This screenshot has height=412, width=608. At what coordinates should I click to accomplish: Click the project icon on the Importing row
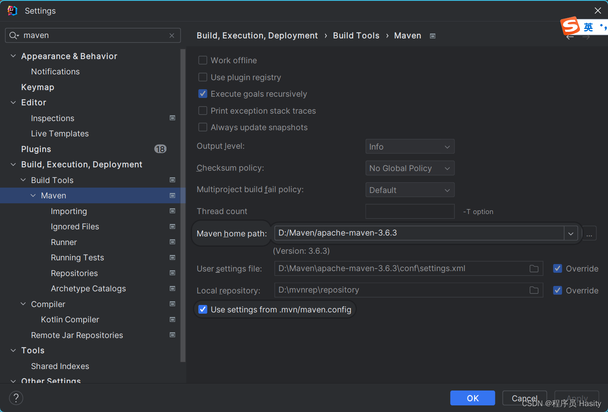pos(173,211)
